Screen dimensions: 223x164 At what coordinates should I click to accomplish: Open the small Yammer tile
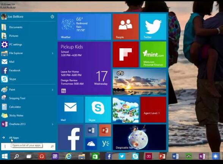[105, 144]
